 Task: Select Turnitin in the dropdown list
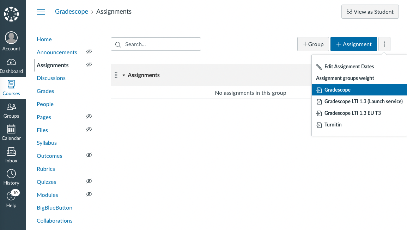(x=332, y=124)
